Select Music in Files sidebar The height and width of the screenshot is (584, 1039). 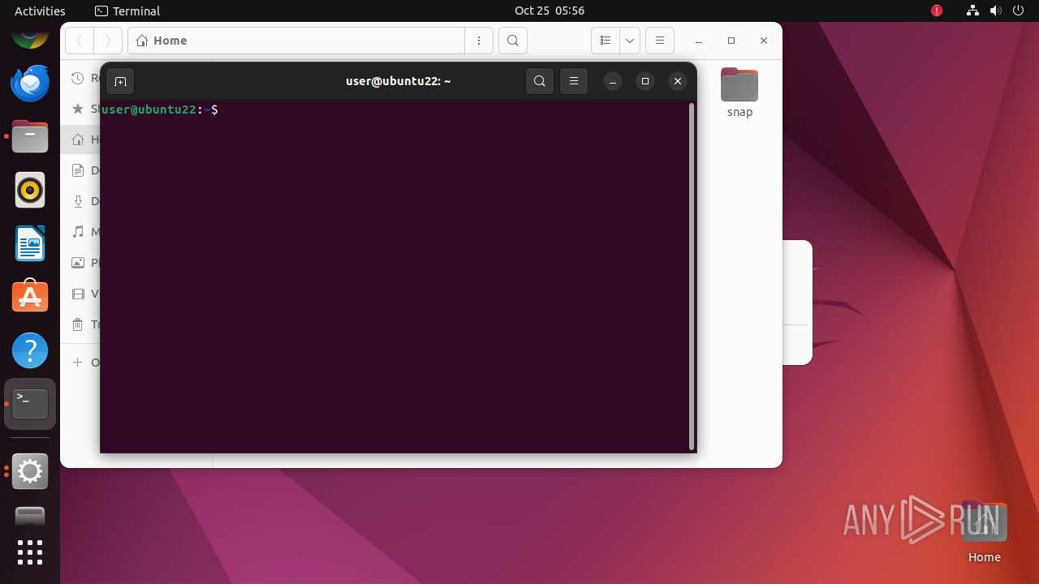click(81, 232)
